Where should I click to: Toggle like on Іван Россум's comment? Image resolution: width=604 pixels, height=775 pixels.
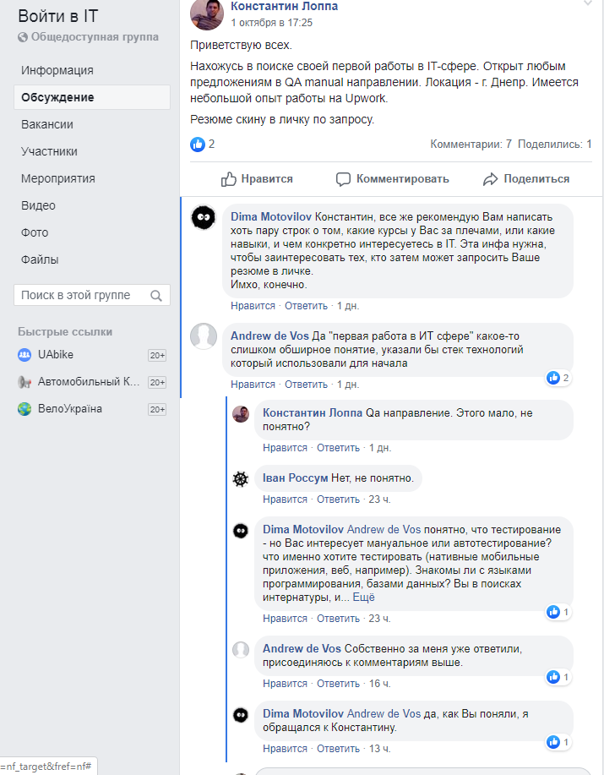tap(280, 499)
